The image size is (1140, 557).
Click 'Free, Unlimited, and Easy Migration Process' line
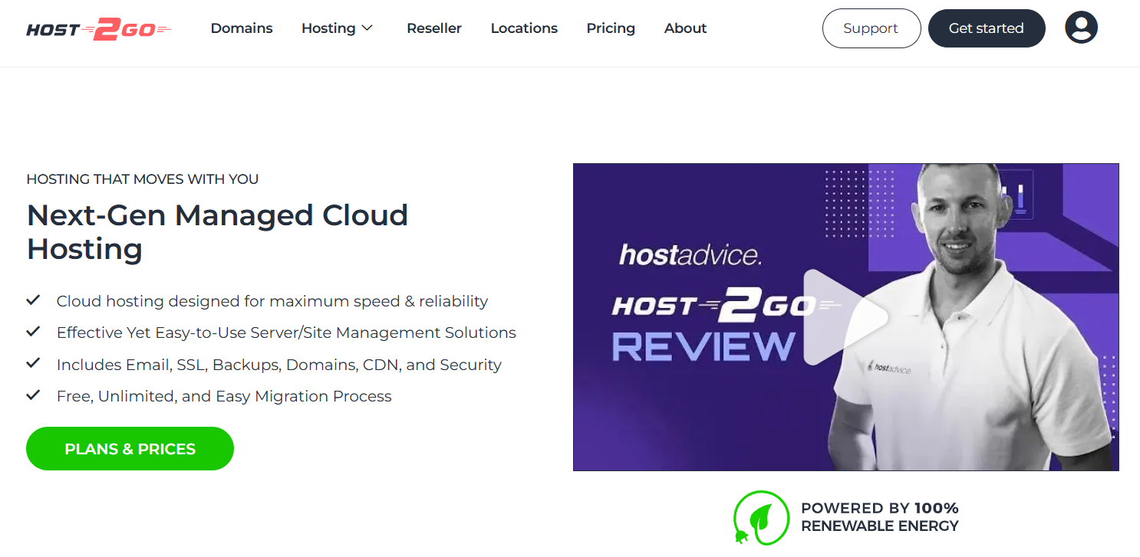pyautogui.click(x=224, y=396)
